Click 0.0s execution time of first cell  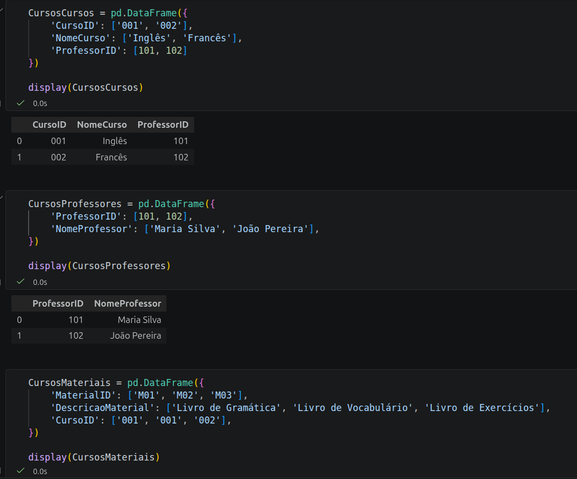(40, 104)
